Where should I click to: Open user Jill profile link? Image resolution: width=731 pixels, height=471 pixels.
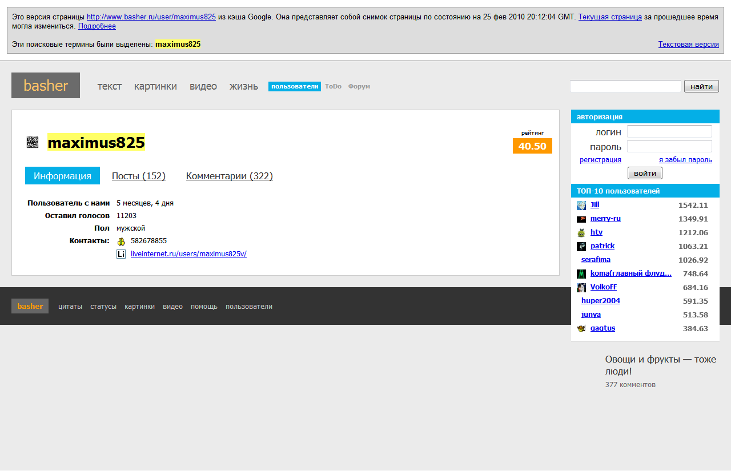pos(595,205)
